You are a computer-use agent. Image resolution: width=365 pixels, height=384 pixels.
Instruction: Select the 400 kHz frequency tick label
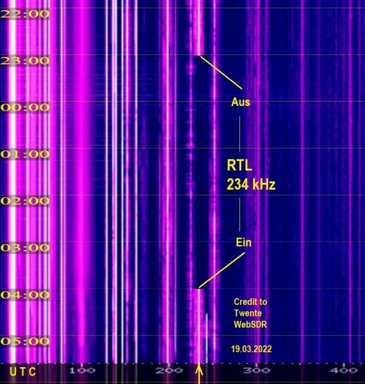[344, 371]
